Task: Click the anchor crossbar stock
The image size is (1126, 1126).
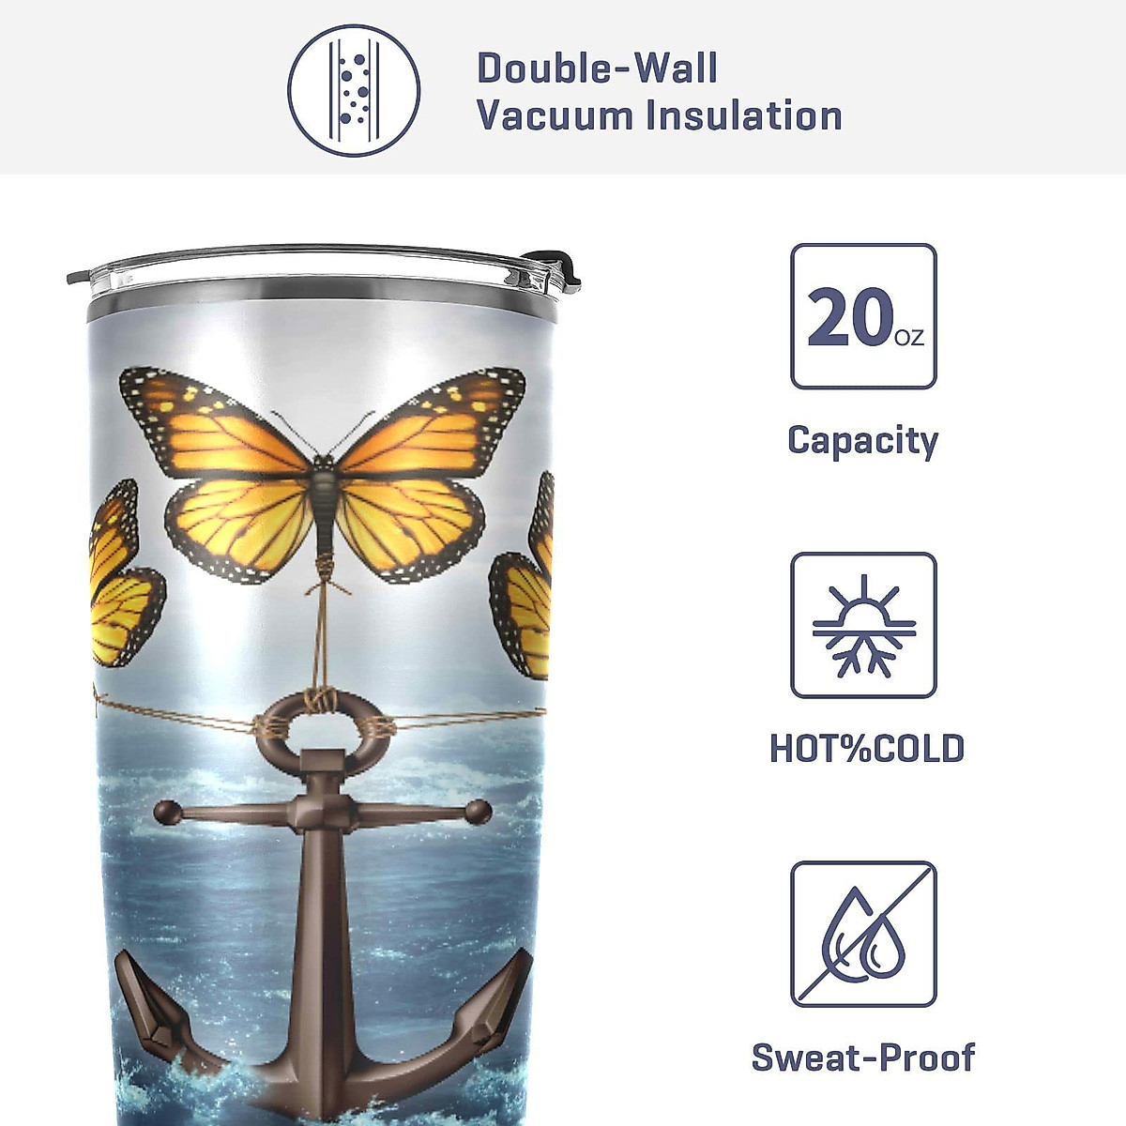Action: pos(323,813)
